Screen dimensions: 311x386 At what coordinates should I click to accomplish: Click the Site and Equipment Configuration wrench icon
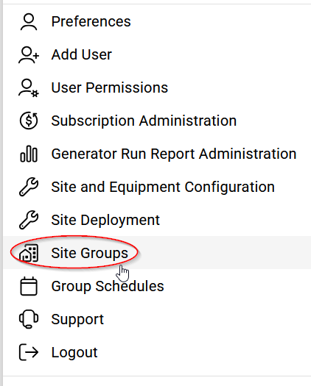[x=29, y=187]
